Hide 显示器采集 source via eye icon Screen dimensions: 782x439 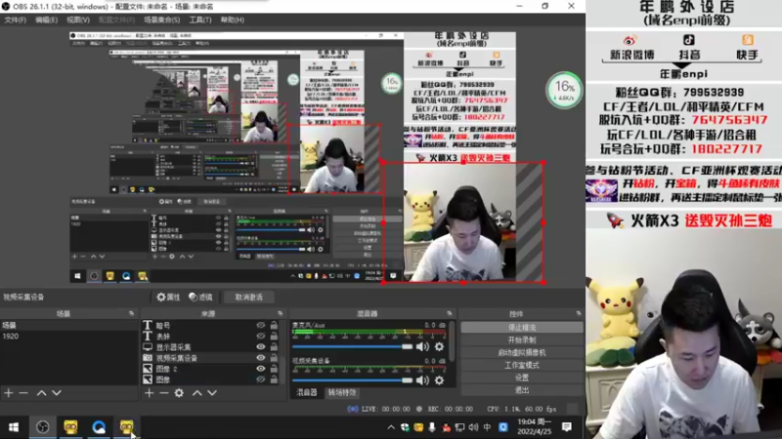click(x=260, y=347)
